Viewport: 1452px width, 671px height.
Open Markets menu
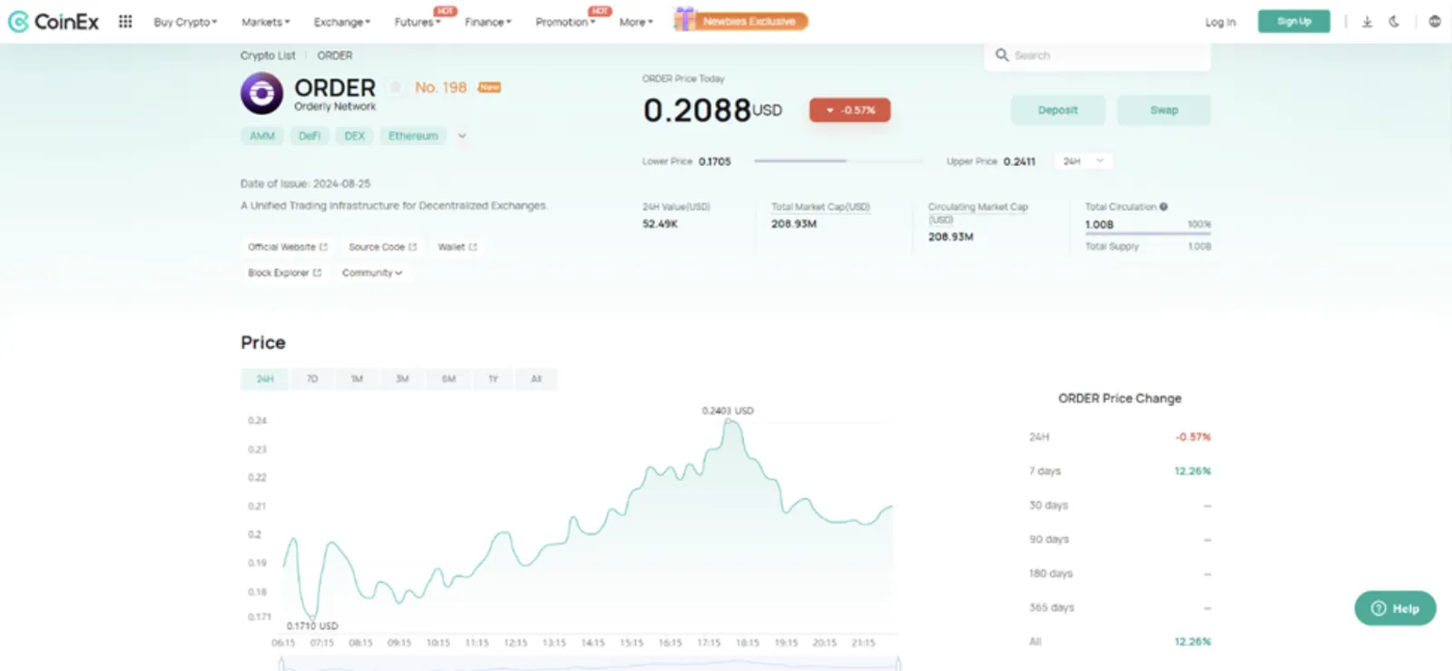(x=266, y=22)
